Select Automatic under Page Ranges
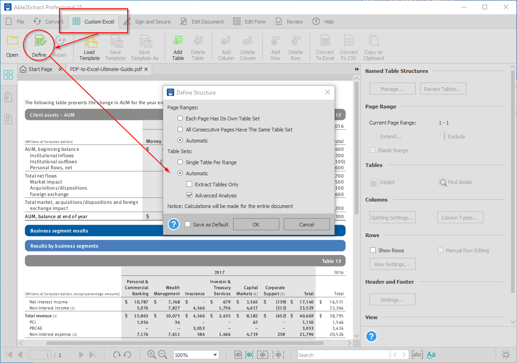The image size is (517, 363). (180, 140)
